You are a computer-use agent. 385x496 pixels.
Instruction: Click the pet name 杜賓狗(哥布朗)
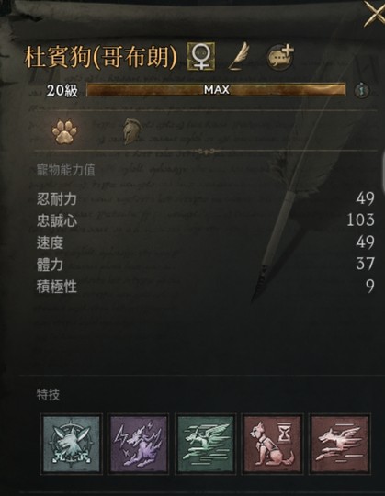click(100, 58)
